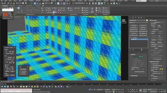Open the Display command panel icon
The height and width of the screenshot is (93, 167).
tap(141, 18)
